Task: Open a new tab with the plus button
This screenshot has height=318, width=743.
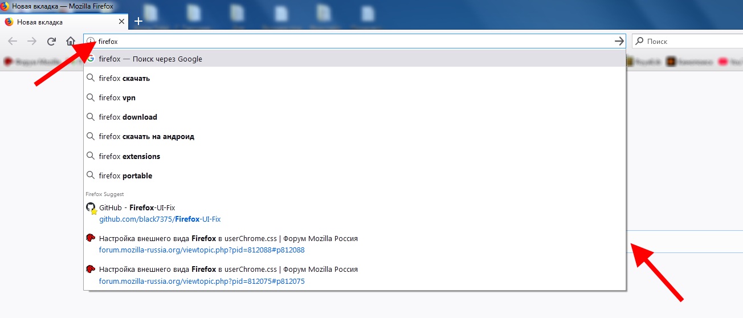Action: pyautogui.click(x=138, y=22)
